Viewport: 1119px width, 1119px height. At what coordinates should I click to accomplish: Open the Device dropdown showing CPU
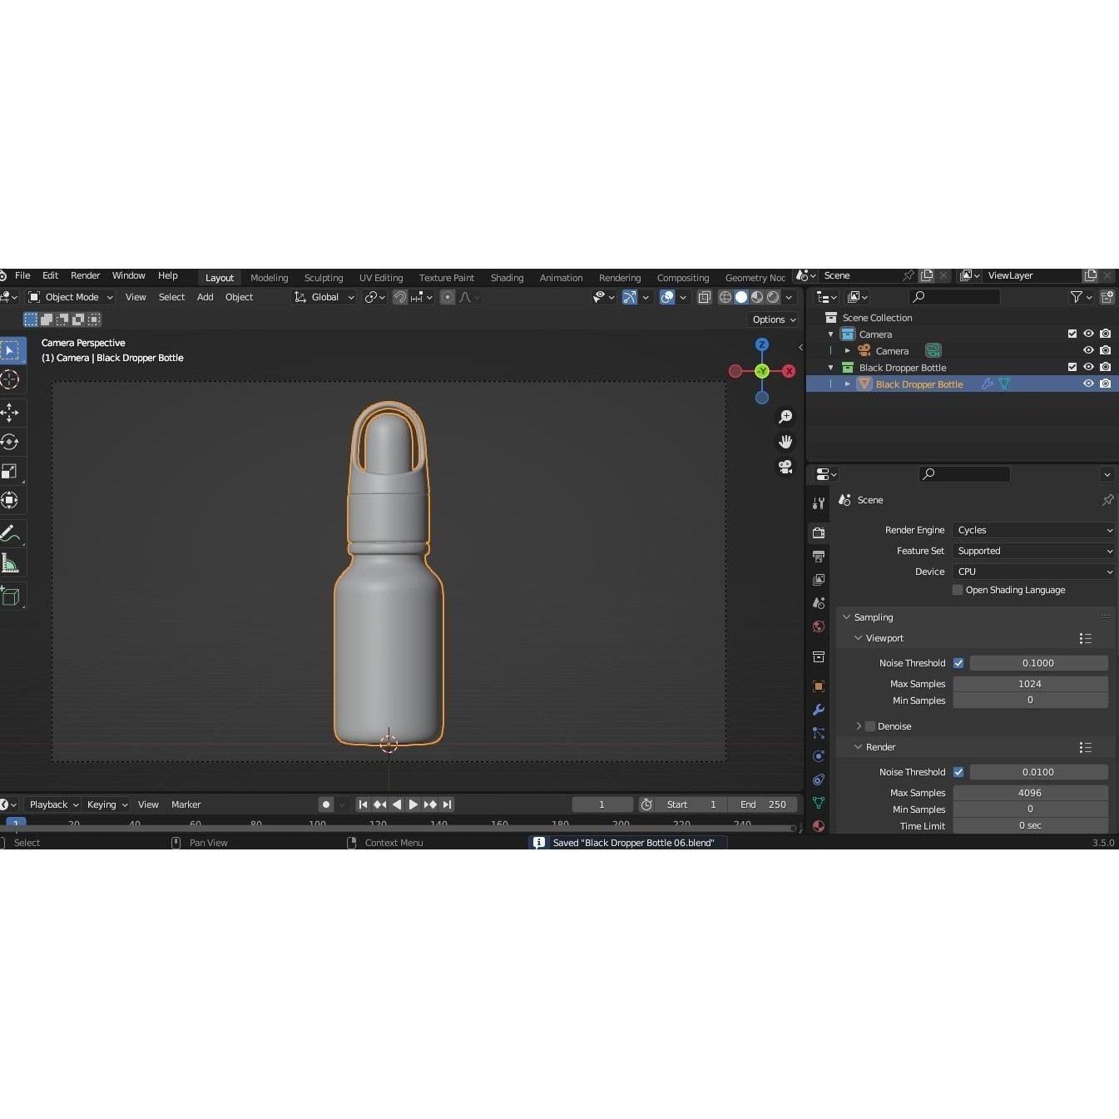pos(1033,572)
